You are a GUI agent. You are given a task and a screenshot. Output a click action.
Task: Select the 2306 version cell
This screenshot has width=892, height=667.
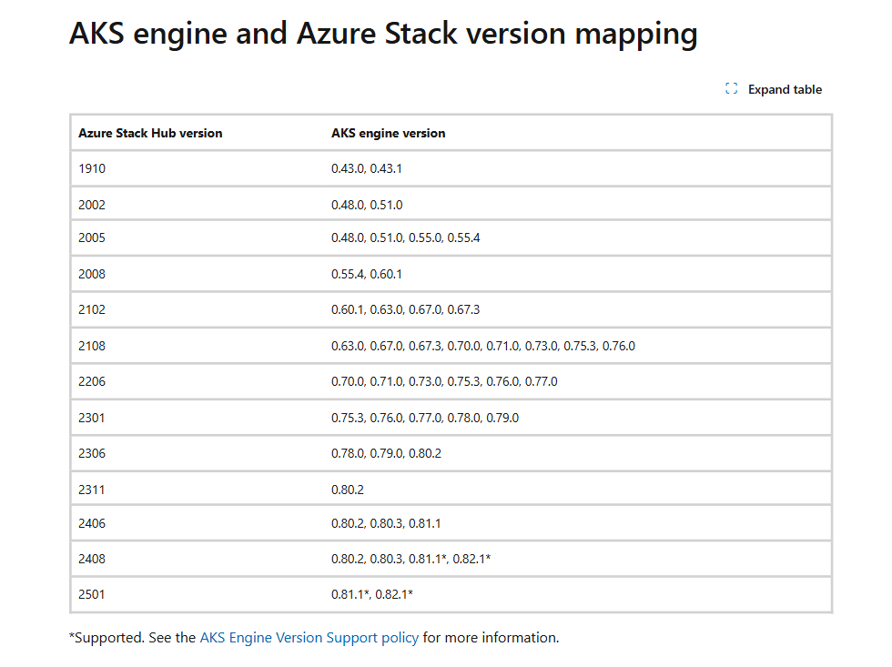(93, 452)
